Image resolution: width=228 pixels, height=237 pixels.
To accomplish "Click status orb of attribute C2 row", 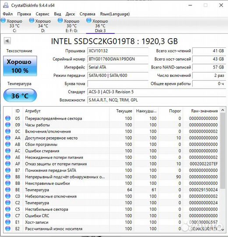I will tap(8, 203).
